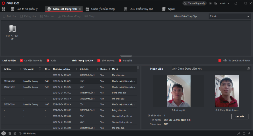This screenshot has height=136, width=253.
Task: Toggle the 'Khác' event type checkbox
Action: (x=48, y=61)
